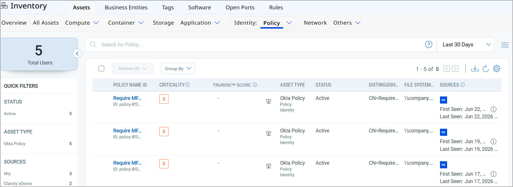Open policy link in Jun 19 row
The image size is (513, 187).
pyautogui.click(x=127, y=131)
